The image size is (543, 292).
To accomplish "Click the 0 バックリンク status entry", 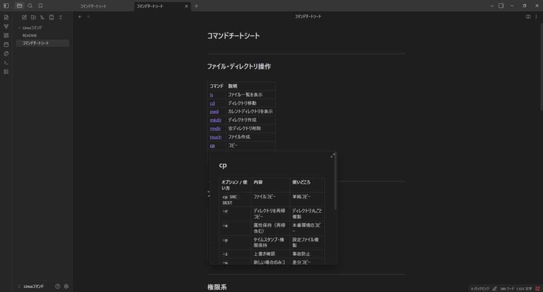I will (x=480, y=288).
